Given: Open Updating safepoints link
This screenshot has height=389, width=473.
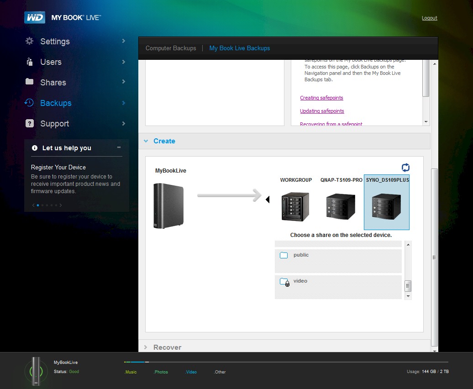Looking at the screenshot, I should (322, 111).
